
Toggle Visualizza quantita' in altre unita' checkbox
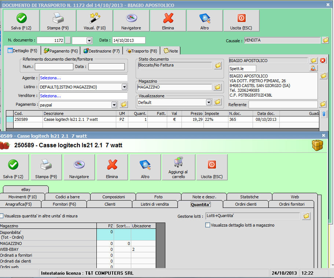coord(1,216)
